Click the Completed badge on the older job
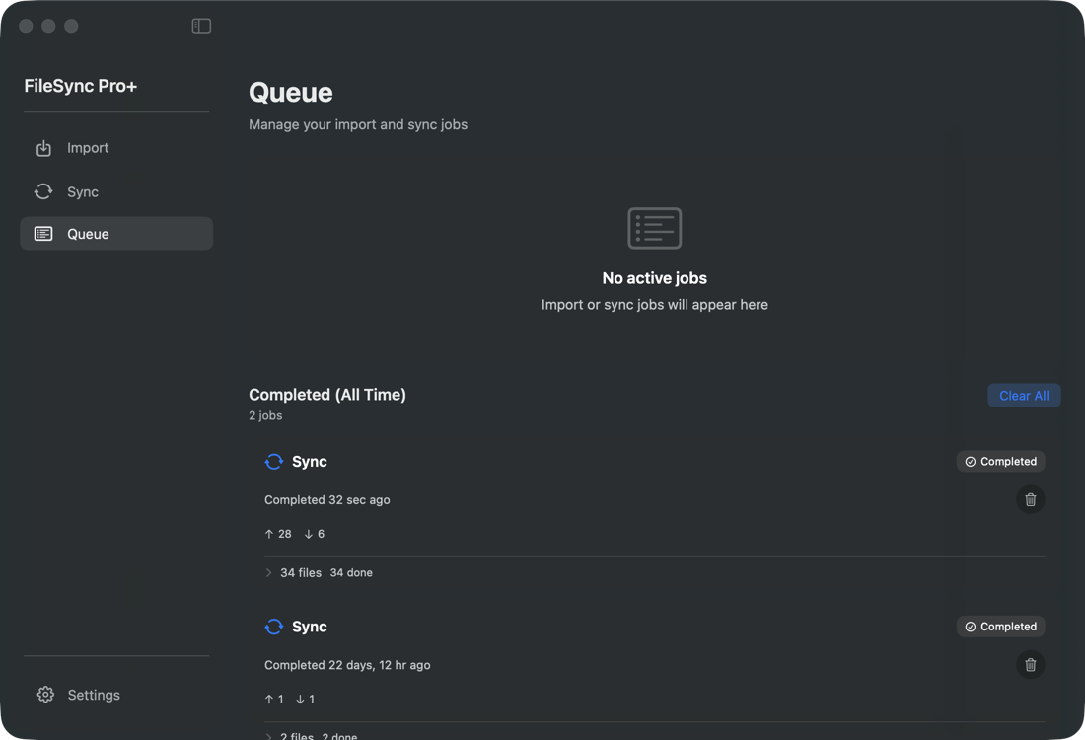The image size is (1085, 740). coord(1000,626)
